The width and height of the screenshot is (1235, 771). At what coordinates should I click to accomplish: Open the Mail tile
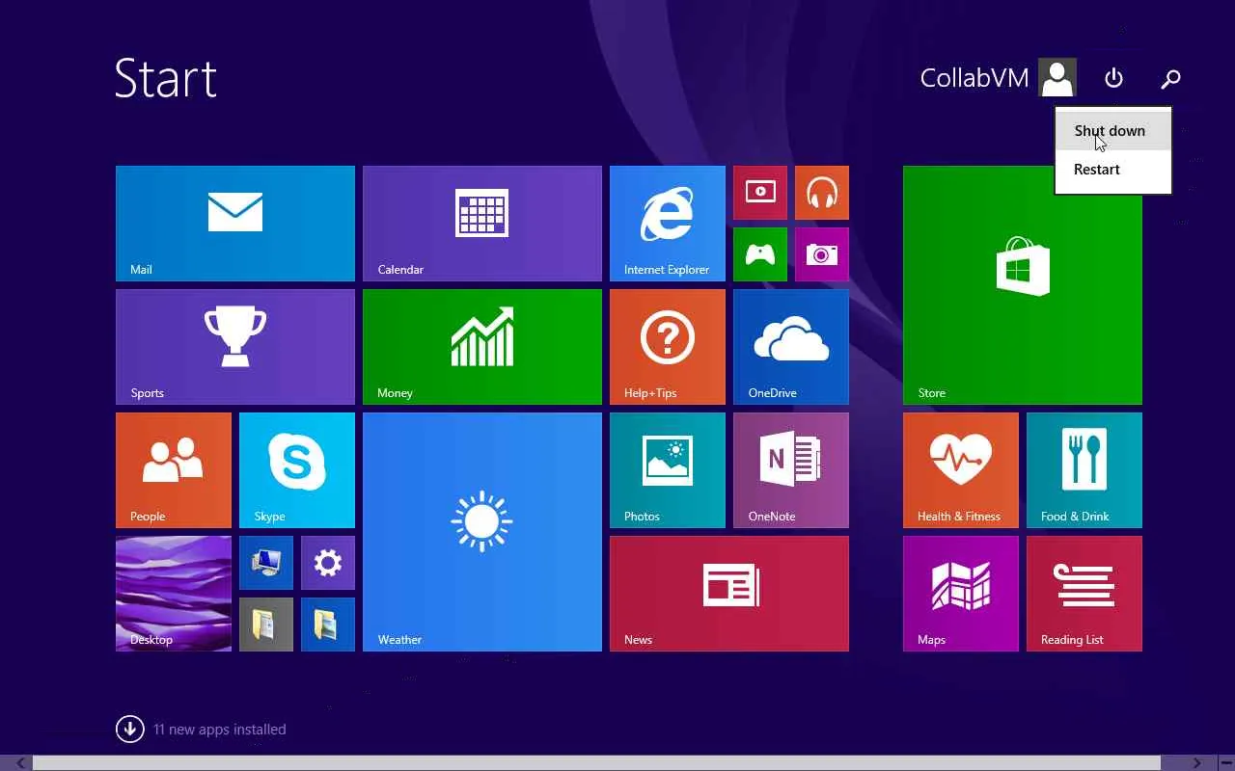point(235,224)
